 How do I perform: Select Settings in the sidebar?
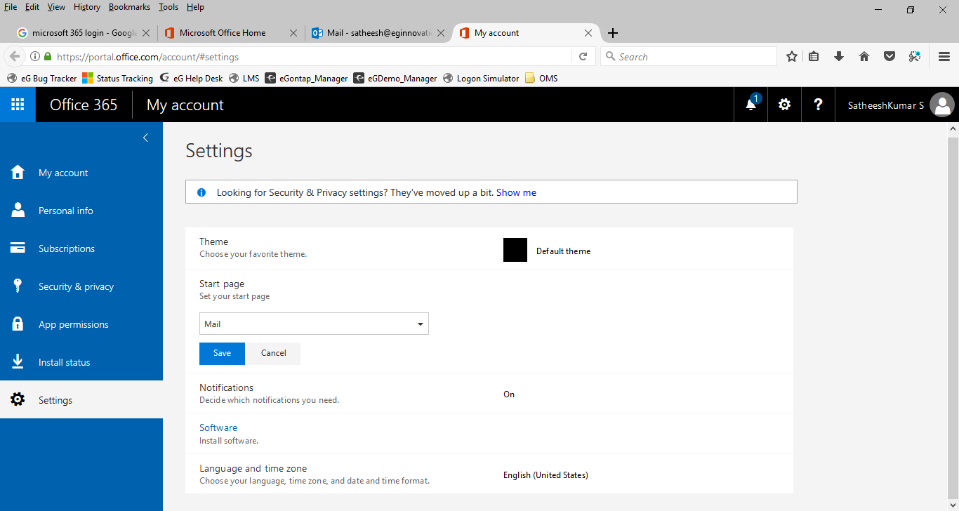pos(81,400)
